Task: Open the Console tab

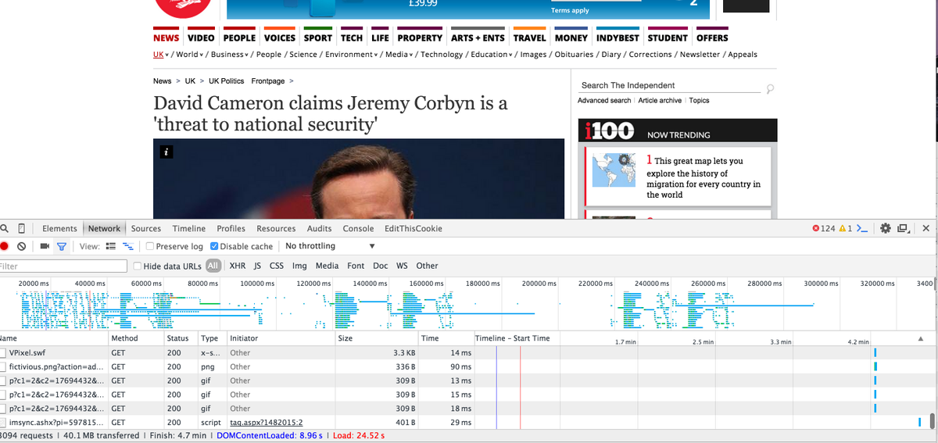Action: 358,229
